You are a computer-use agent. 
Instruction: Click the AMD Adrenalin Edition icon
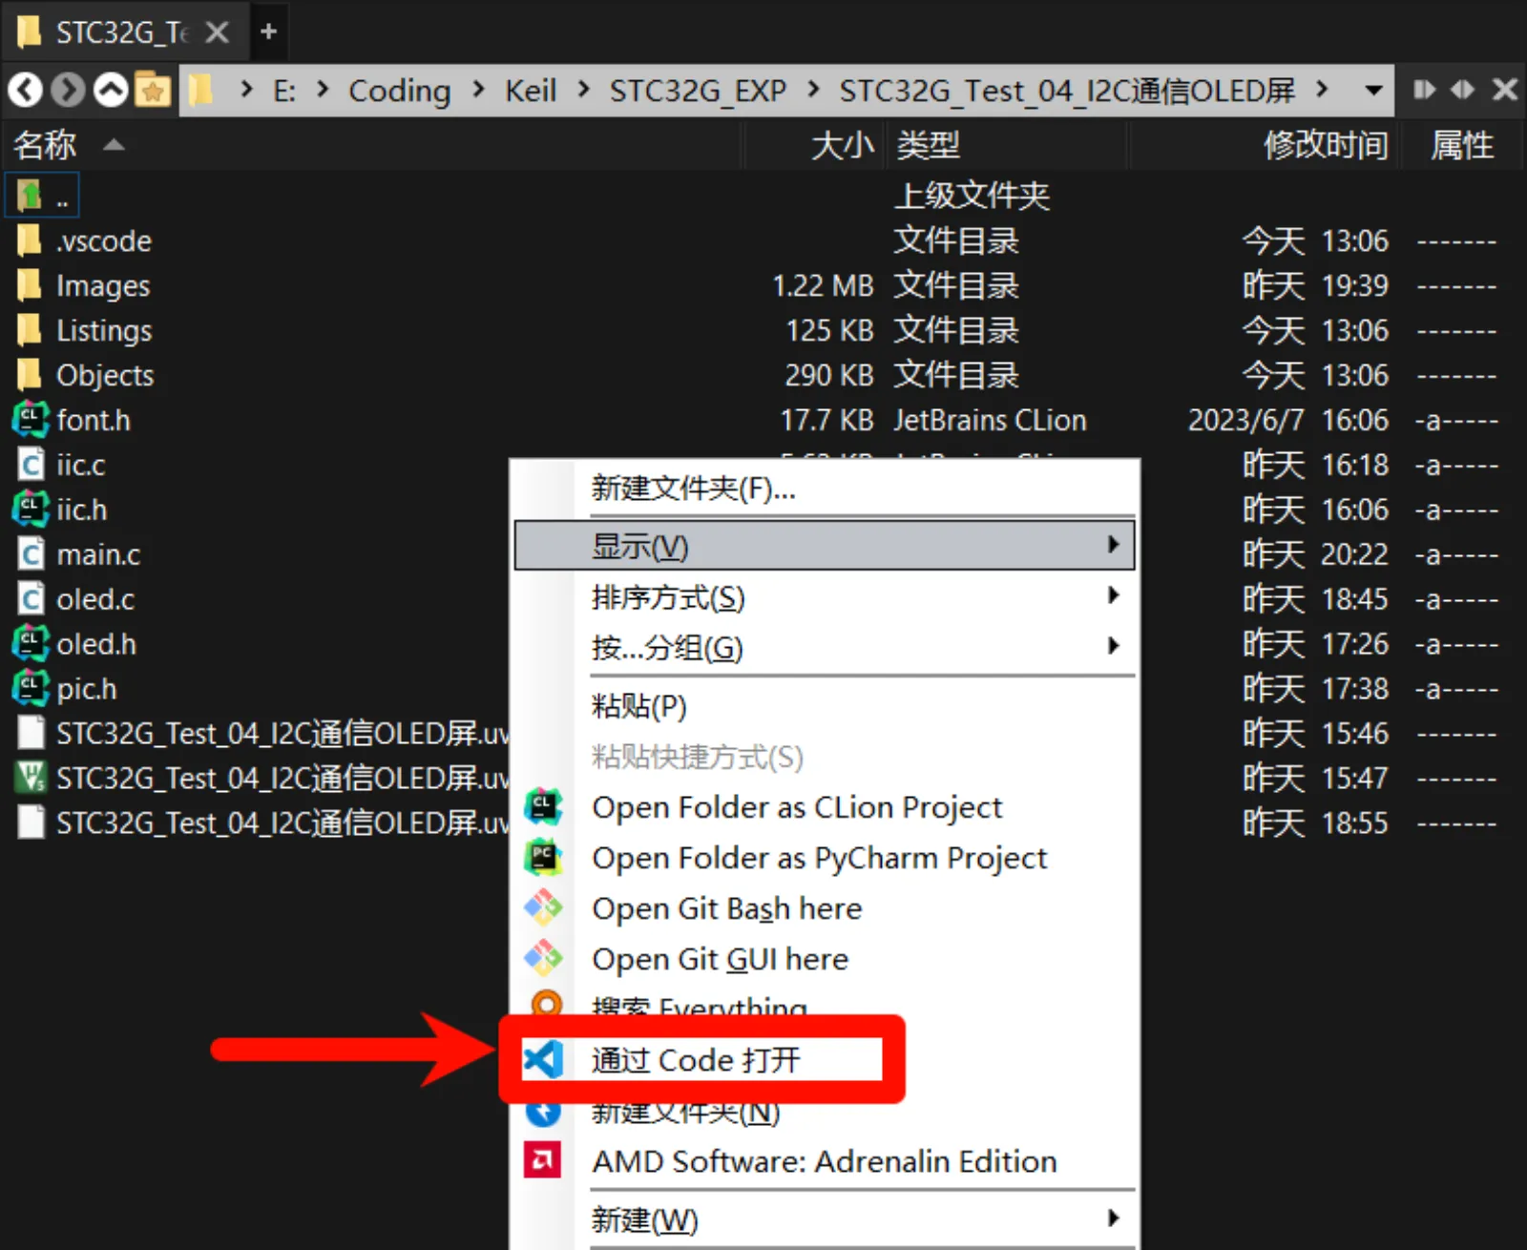click(542, 1161)
